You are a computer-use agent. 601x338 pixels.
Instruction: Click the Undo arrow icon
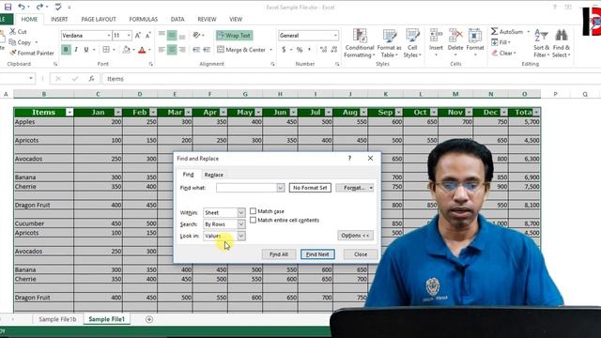click(x=22, y=7)
